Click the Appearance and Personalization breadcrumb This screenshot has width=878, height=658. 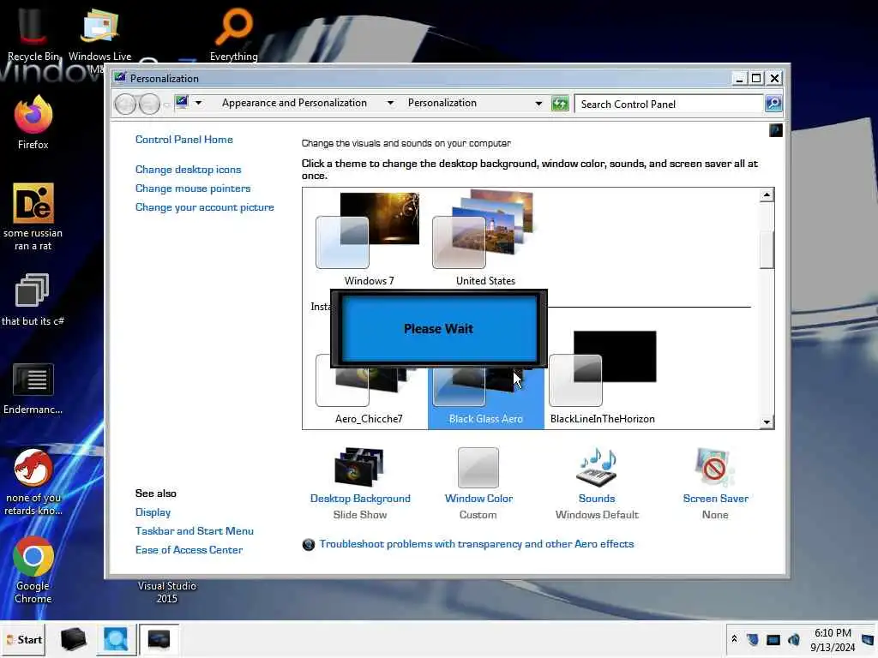(295, 103)
